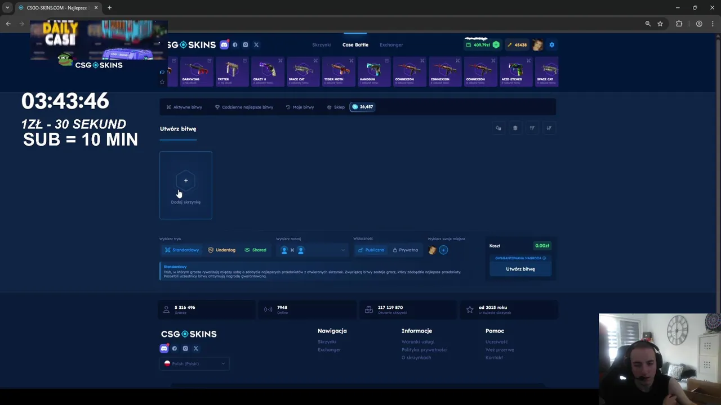
Task: Click own avatar seat under Wybierz swoje miejsce
Action: 432,250
